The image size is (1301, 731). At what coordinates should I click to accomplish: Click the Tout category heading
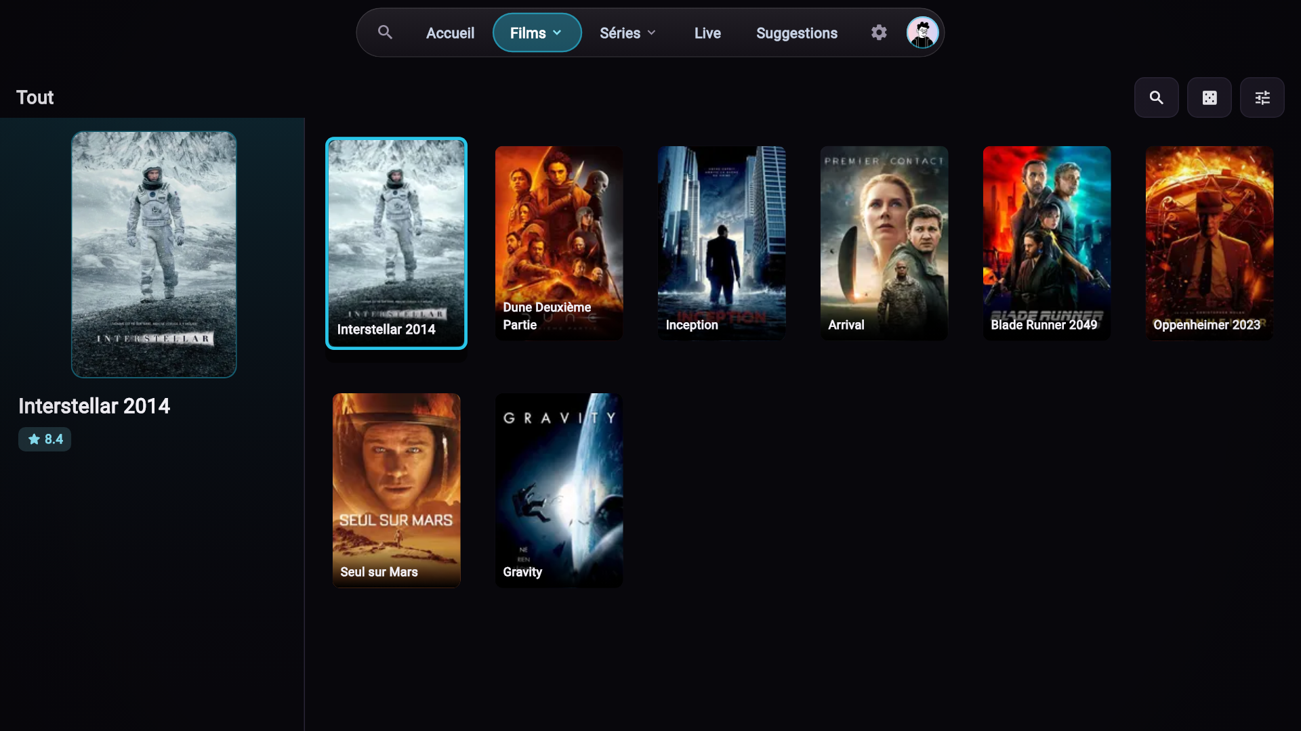(35, 97)
